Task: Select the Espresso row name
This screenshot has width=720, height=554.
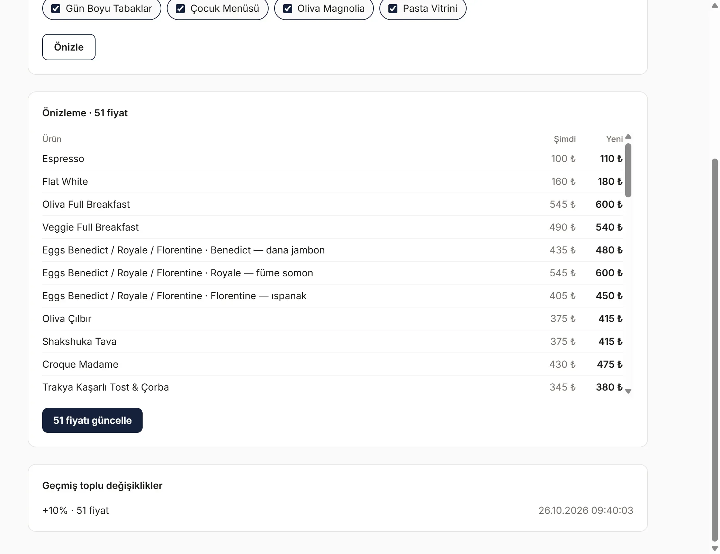Action: click(x=63, y=159)
